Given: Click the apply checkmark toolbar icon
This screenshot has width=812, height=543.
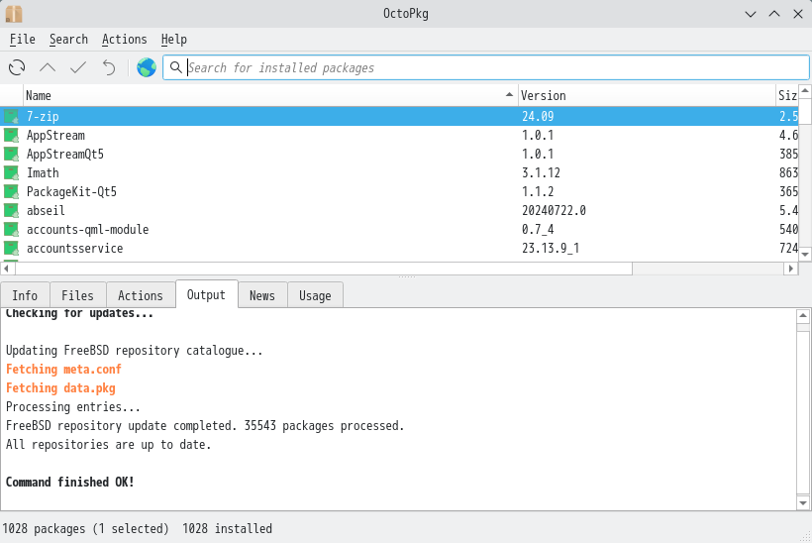Looking at the screenshot, I should 78,67.
